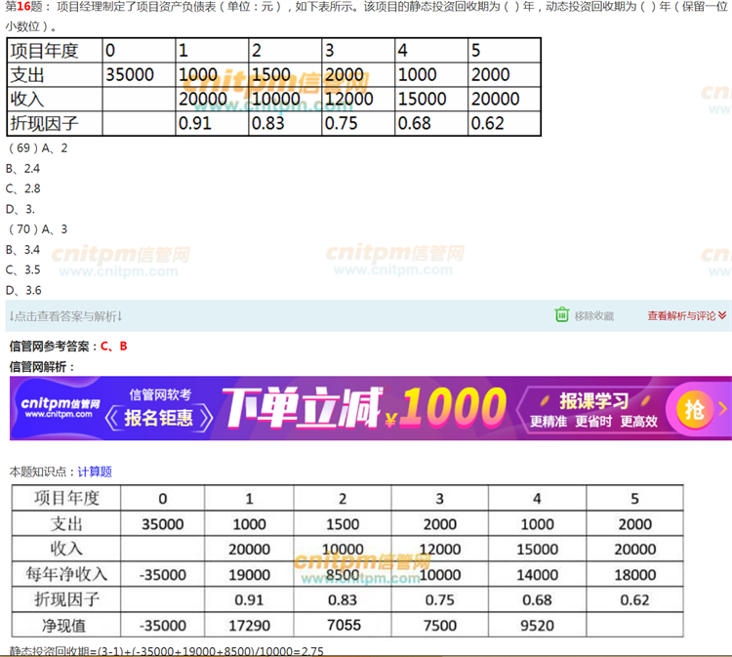The width and height of the screenshot is (732, 657).
Task: Click the 折现因子 row header in top table
Action: pos(43,123)
